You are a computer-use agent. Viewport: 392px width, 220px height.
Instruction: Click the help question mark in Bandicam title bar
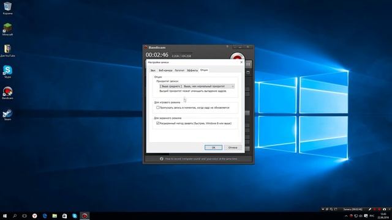(x=227, y=47)
